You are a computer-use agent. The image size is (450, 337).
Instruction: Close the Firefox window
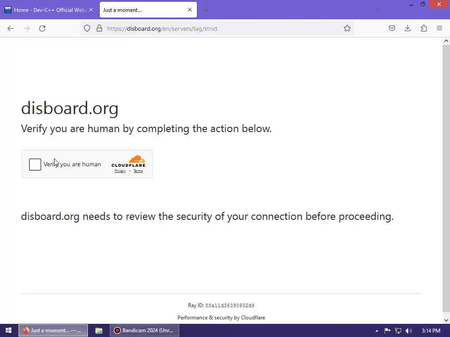(439, 4)
